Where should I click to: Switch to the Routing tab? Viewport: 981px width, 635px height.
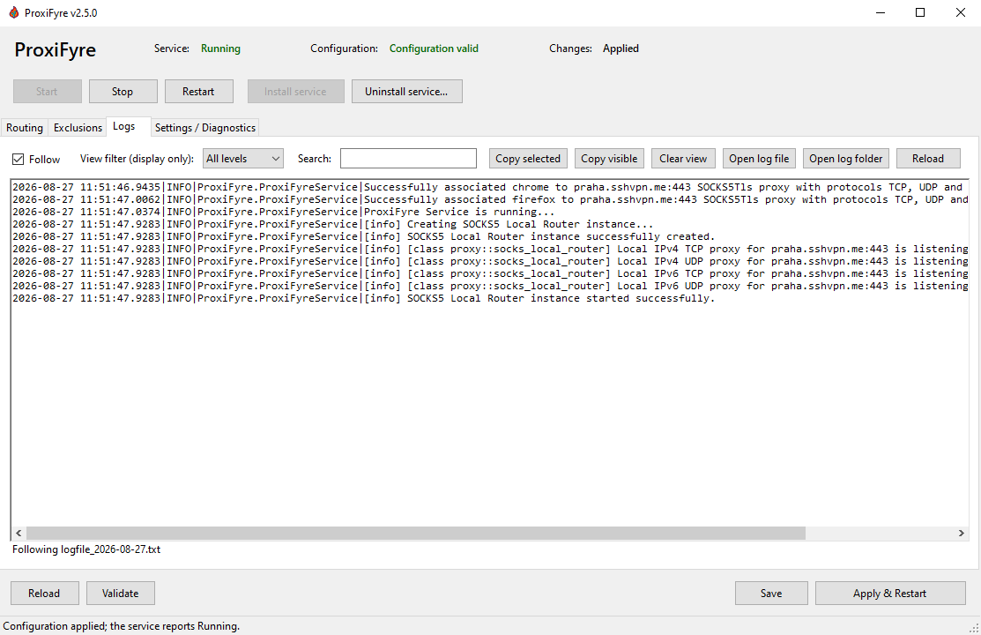pyautogui.click(x=25, y=128)
